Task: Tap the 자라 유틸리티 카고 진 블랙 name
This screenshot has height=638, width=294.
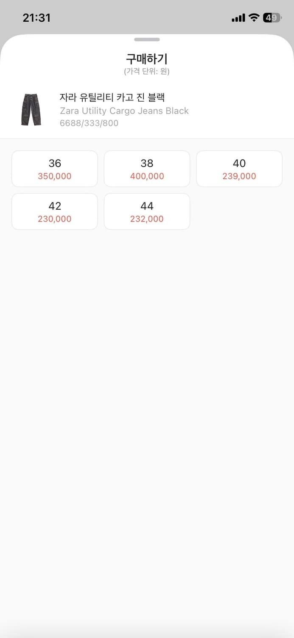Action: click(x=112, y=97)
